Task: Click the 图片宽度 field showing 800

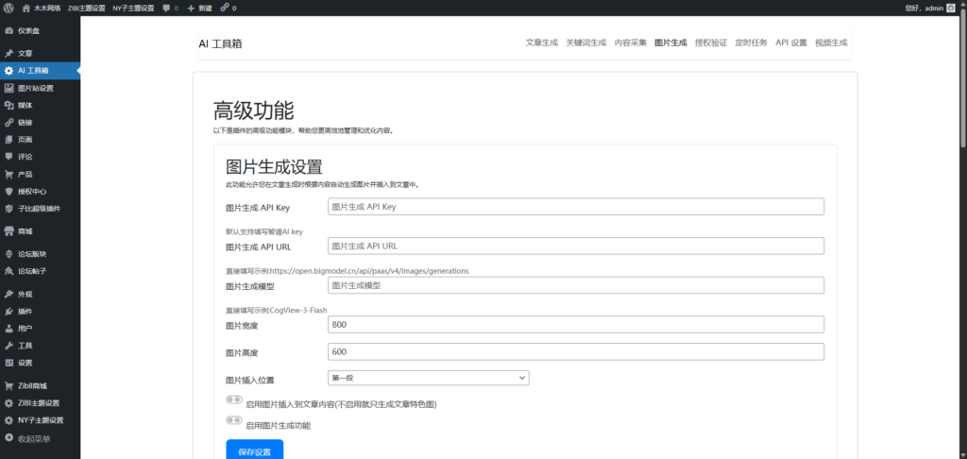Action: 576,325
